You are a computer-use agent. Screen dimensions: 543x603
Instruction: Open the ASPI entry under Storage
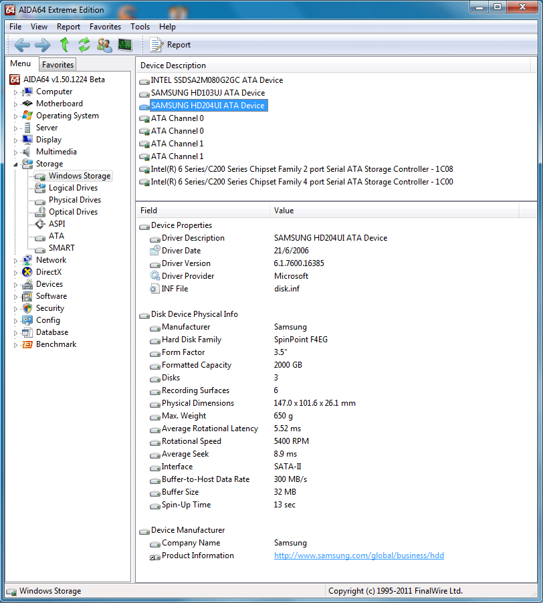click(57, 223)
